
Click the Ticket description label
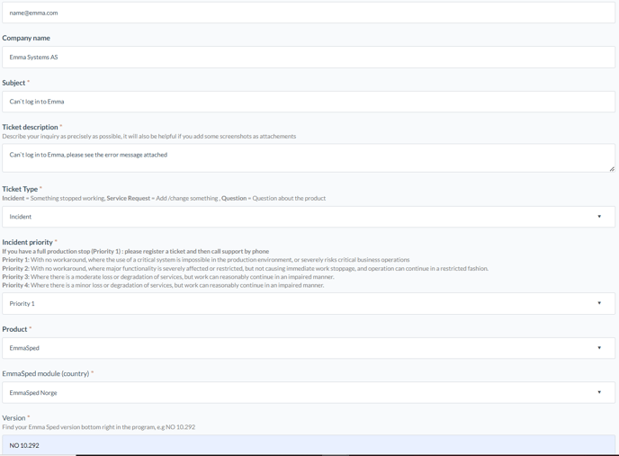(x=30, y=127)
